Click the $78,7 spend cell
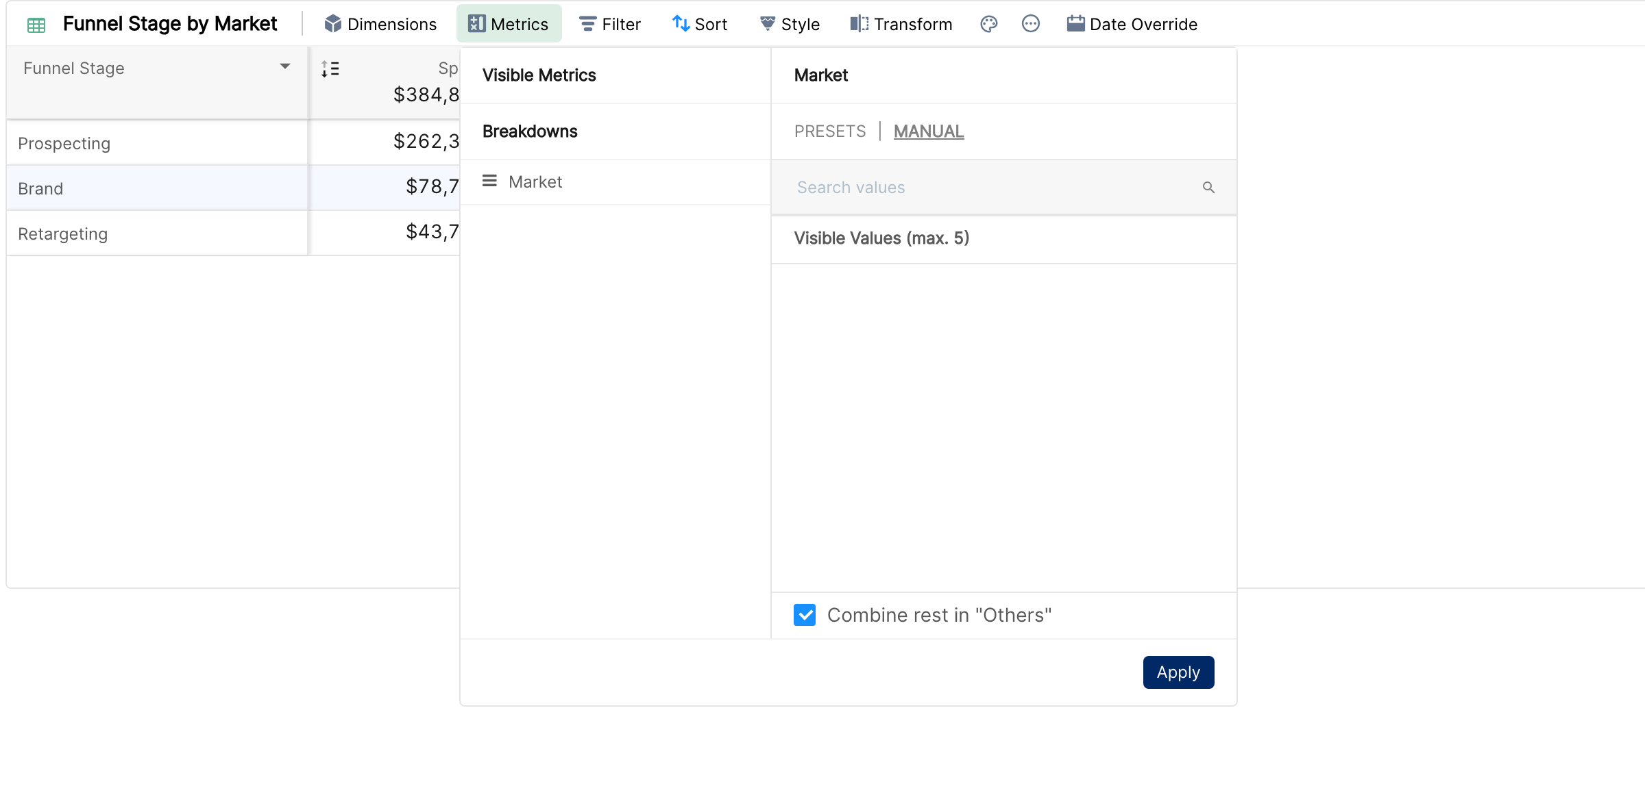This screenshot has height=808, width=1645. [432, 186]
